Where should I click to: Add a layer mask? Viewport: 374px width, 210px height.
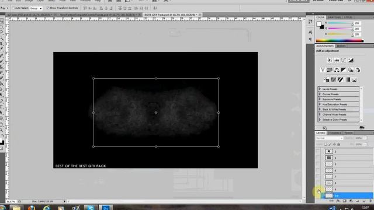pos(344,201)
